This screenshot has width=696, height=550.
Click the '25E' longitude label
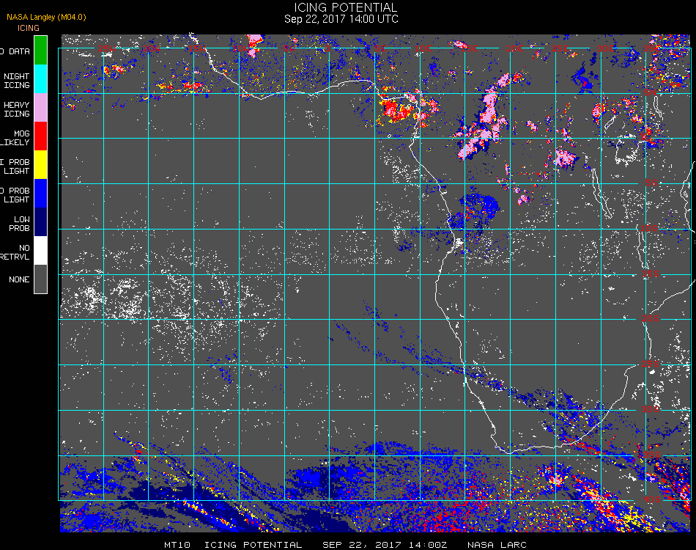(560, 48)
